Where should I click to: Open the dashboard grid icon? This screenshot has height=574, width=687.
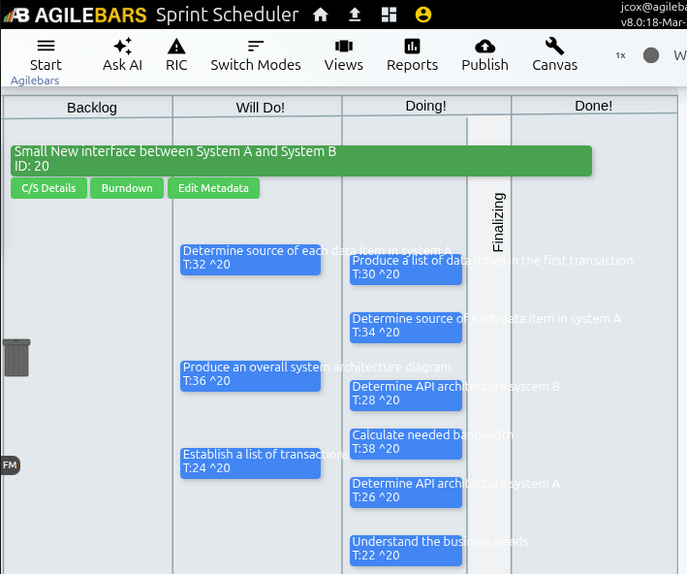[389, 15]
